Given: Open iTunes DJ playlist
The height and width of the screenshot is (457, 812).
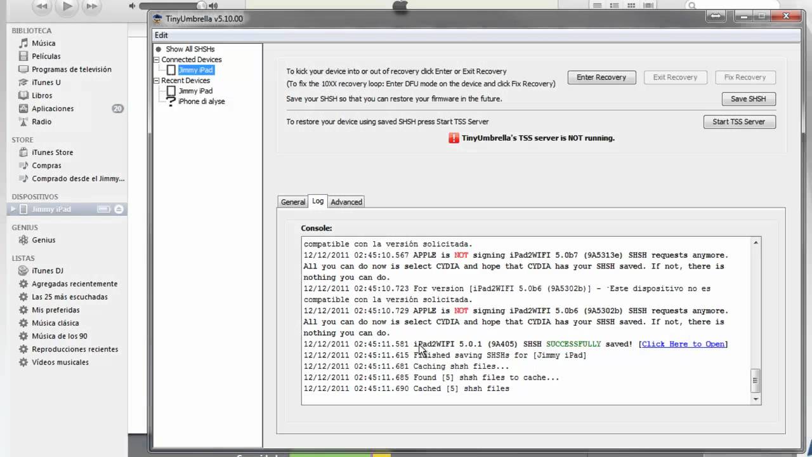Looking at the screenshot, I should (47, 271).
